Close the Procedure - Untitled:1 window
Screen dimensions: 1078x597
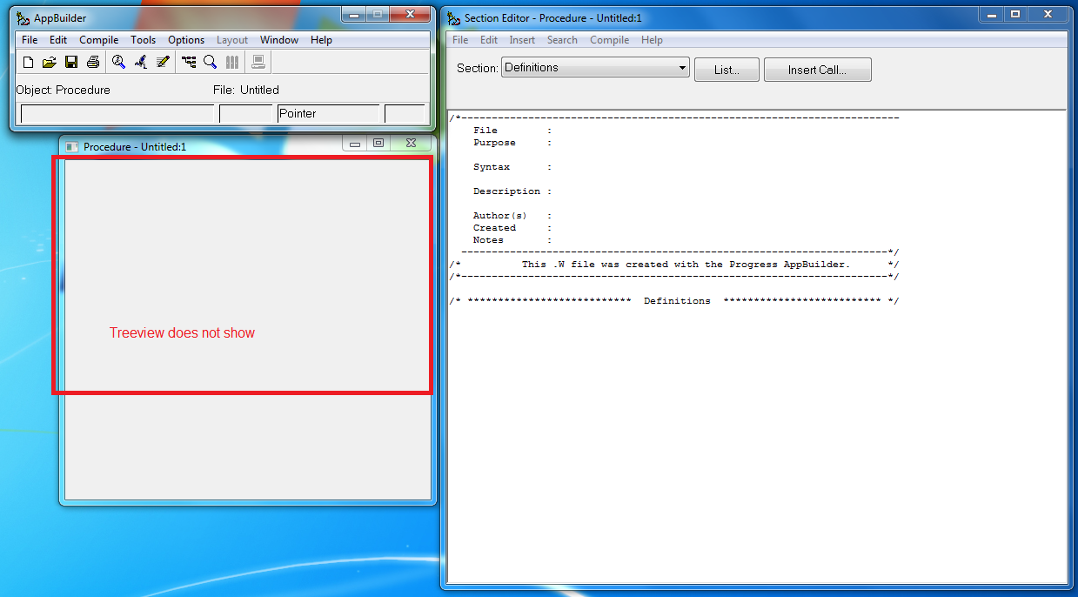411,144
